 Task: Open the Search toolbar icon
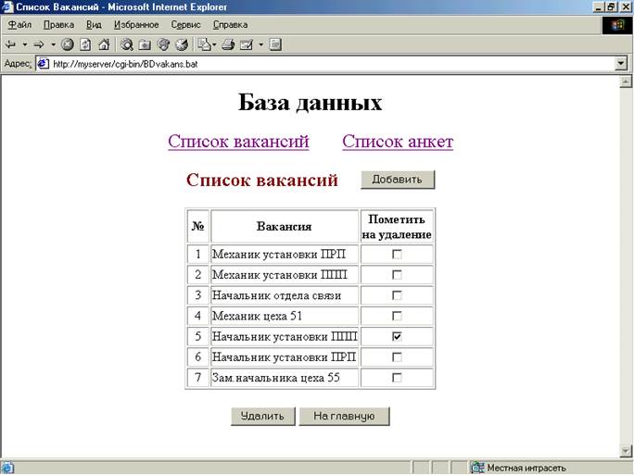click(127, 44)
